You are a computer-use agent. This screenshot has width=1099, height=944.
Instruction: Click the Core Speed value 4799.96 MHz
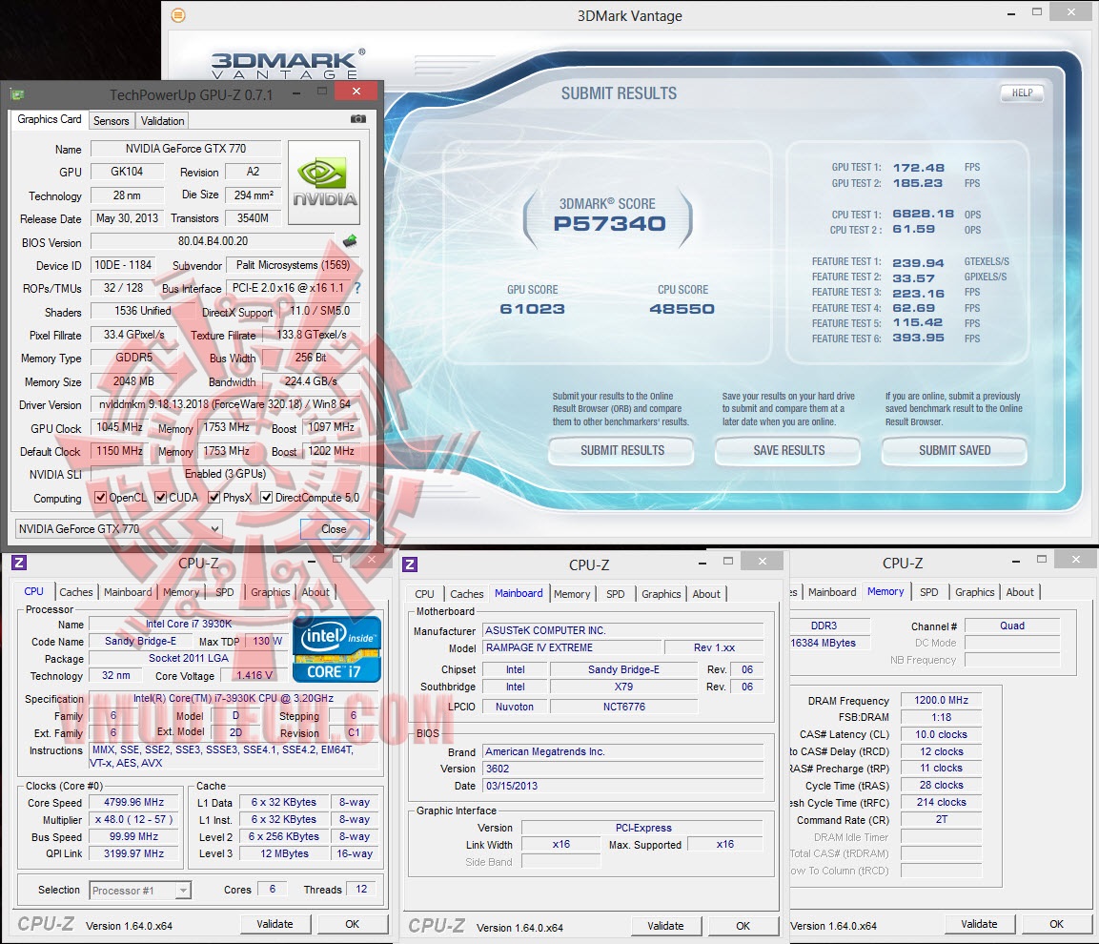(x=133, y=802)
